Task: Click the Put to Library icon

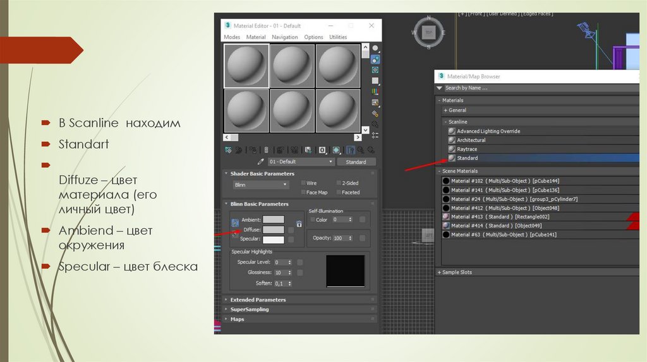Action: click(x=308, y=150)
